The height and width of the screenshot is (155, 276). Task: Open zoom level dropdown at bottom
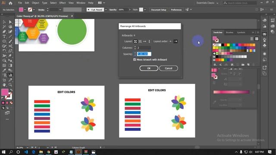point(28,147)
